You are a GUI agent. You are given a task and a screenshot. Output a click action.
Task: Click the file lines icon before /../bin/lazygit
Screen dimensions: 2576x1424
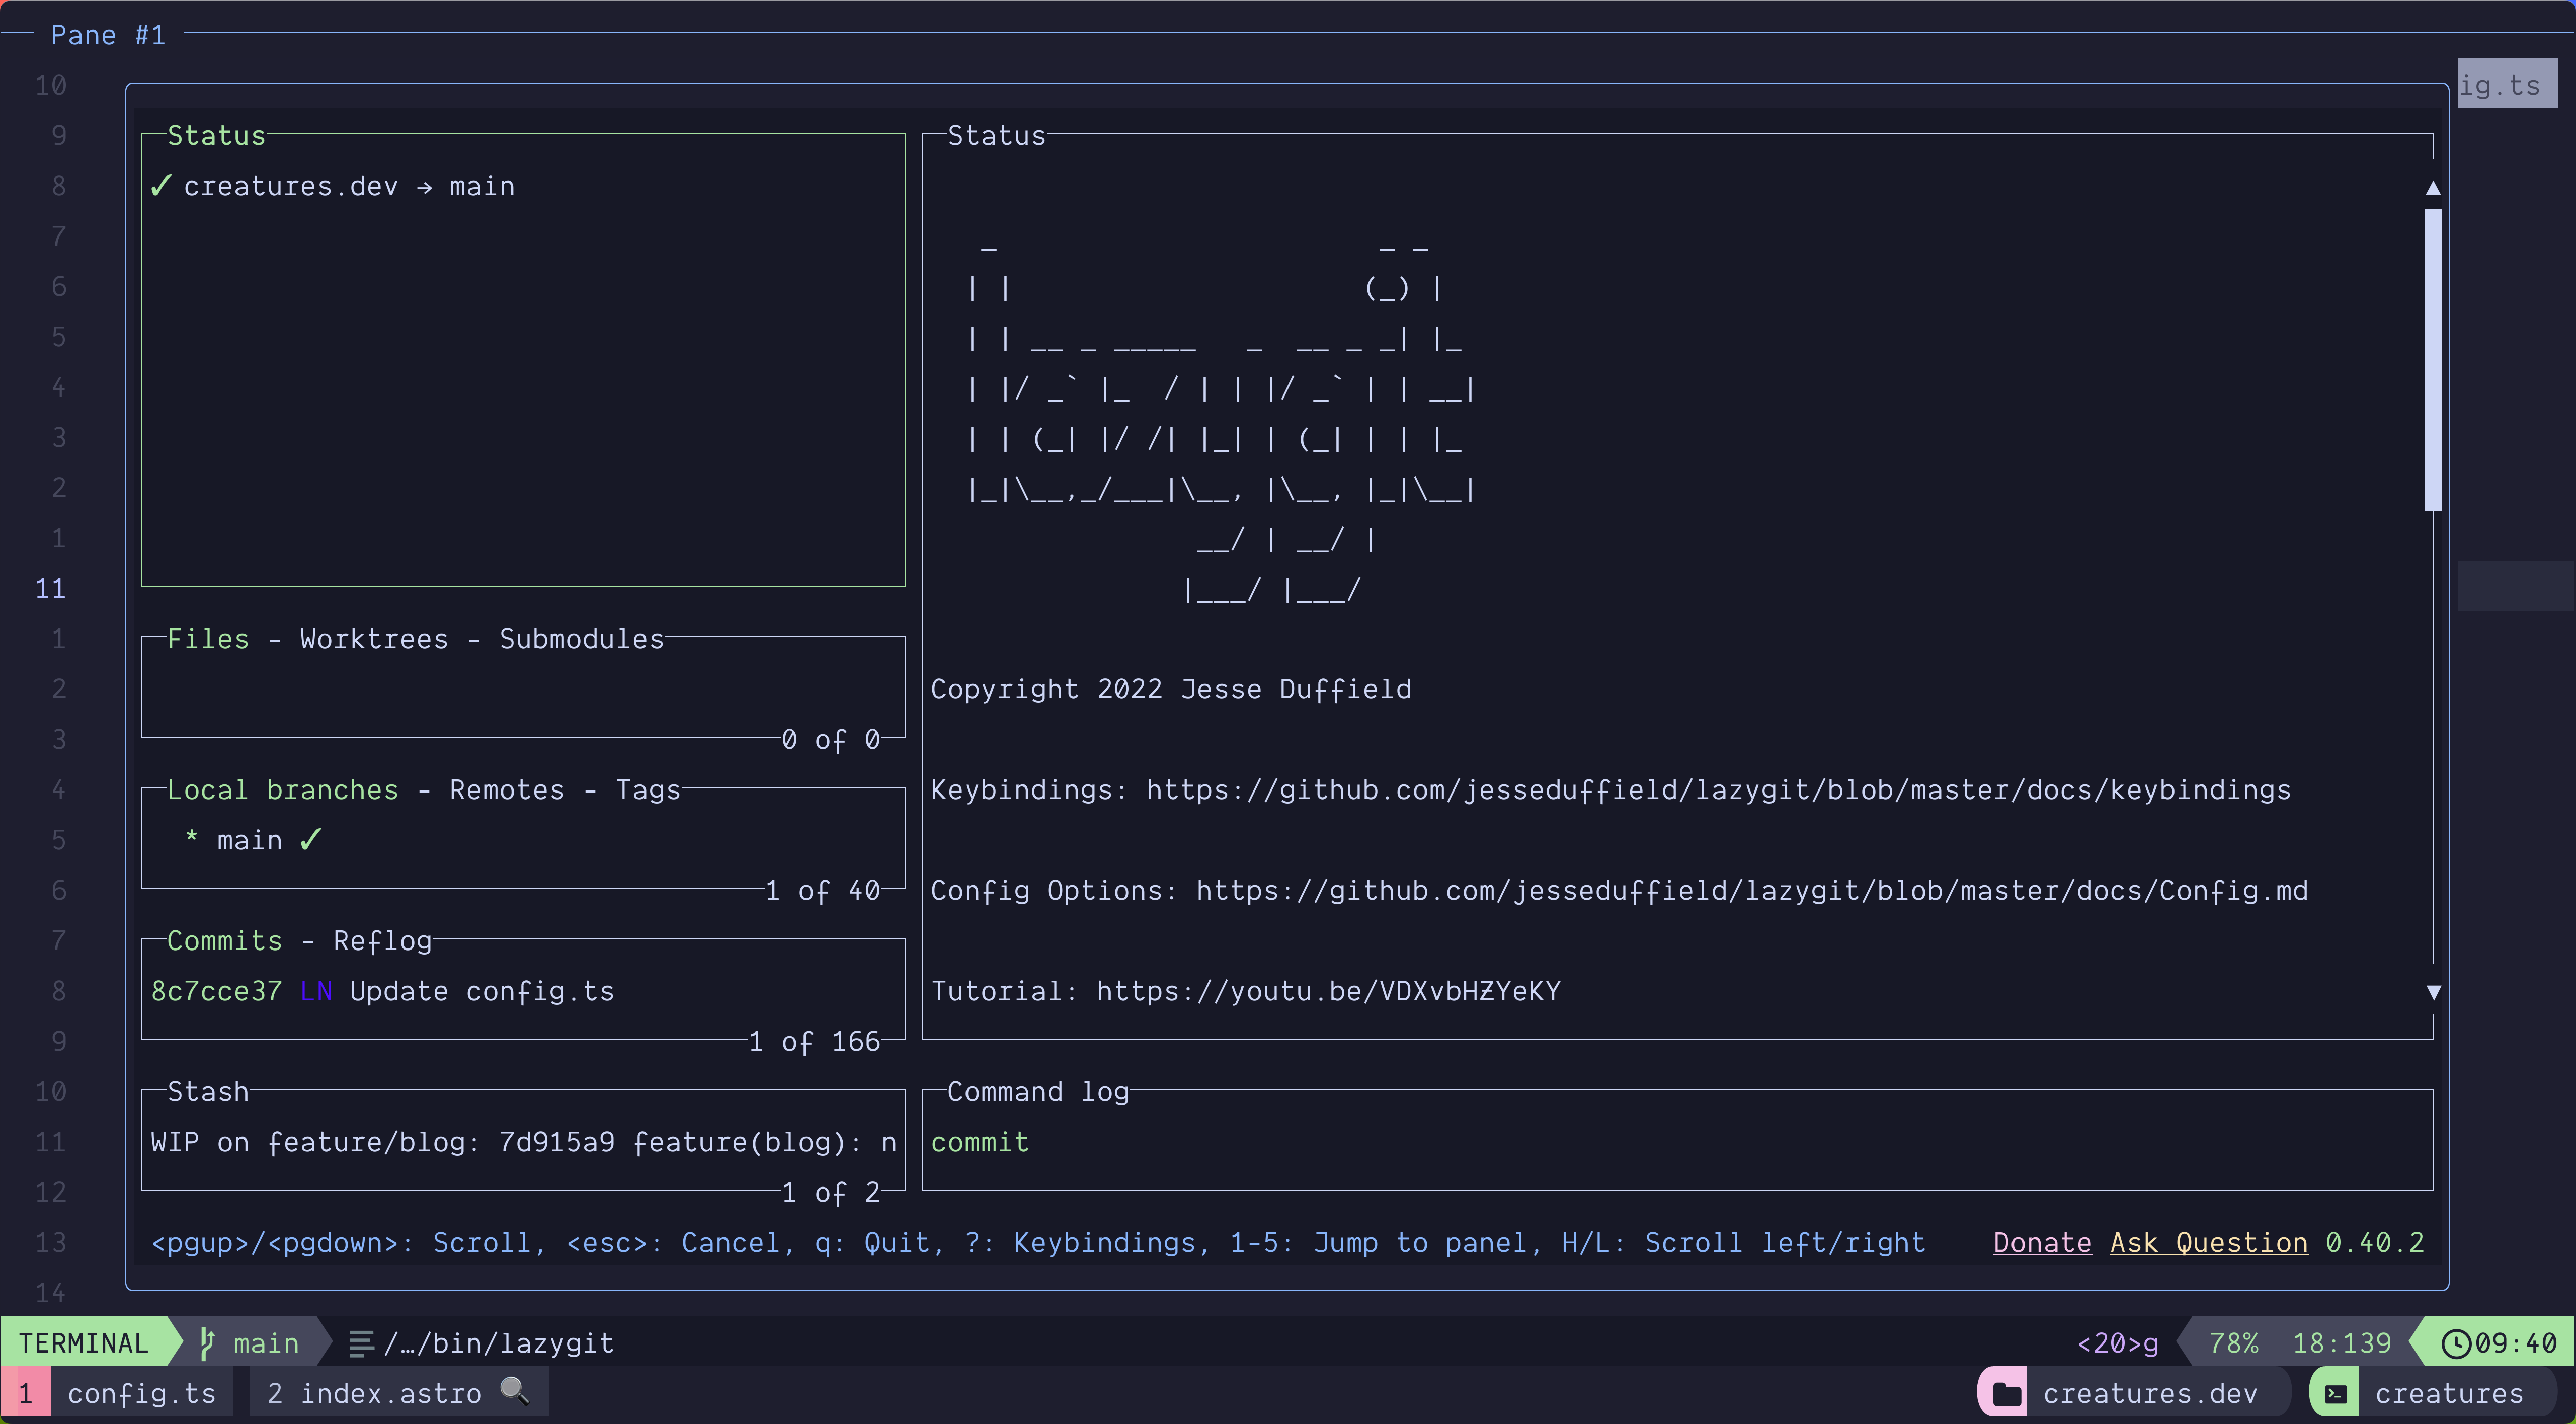[x=361, y=1343]
